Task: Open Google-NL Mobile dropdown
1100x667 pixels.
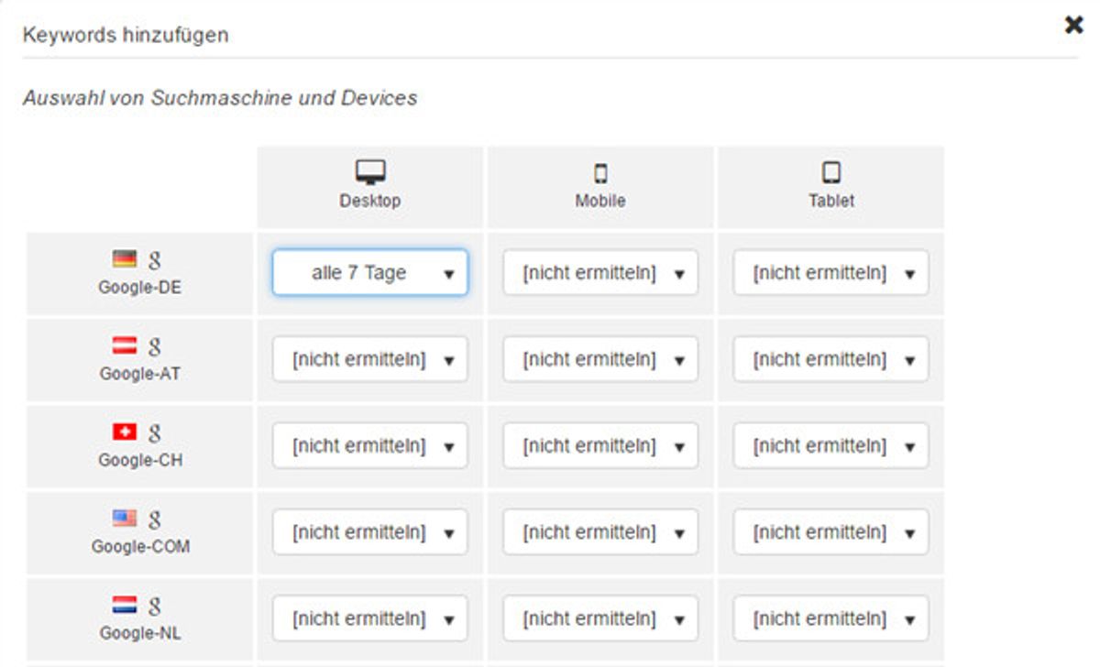Action: pos(600,618)
